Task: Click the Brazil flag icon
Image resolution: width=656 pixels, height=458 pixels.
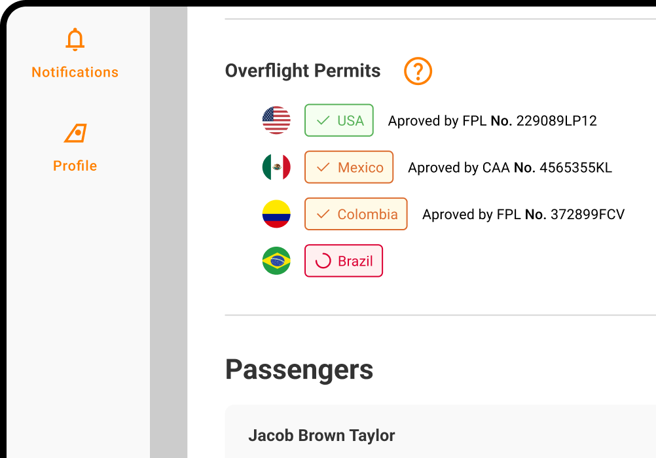Action: 276,260
